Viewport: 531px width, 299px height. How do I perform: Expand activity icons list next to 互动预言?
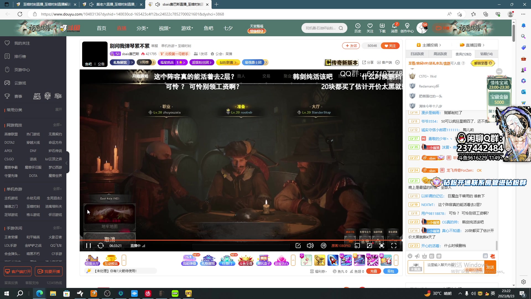pyautogui.click(x=124, y=260)
